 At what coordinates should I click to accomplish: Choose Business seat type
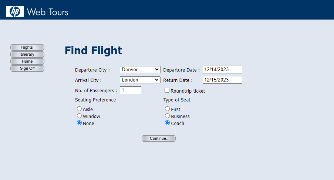(168, 116)
